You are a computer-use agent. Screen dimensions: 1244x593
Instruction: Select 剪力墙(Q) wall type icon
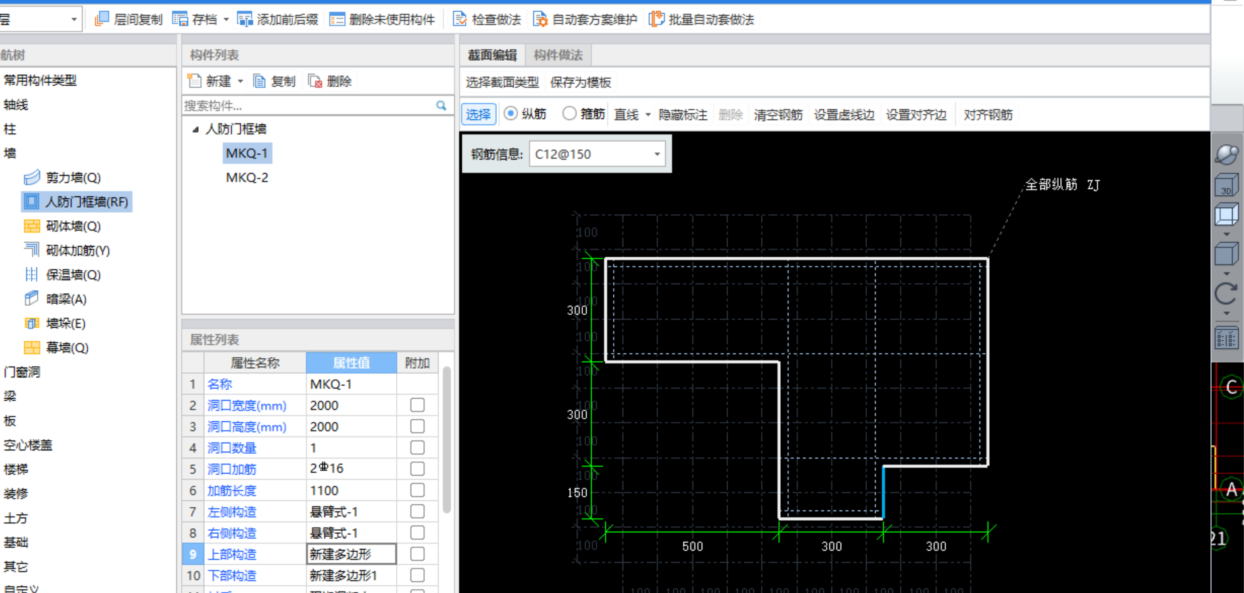pos(32,178)
